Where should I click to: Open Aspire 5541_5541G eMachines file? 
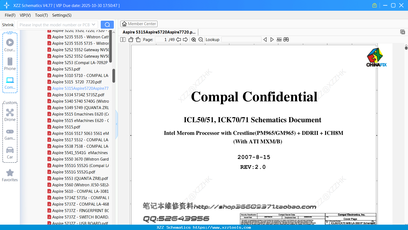coord(78,153)
